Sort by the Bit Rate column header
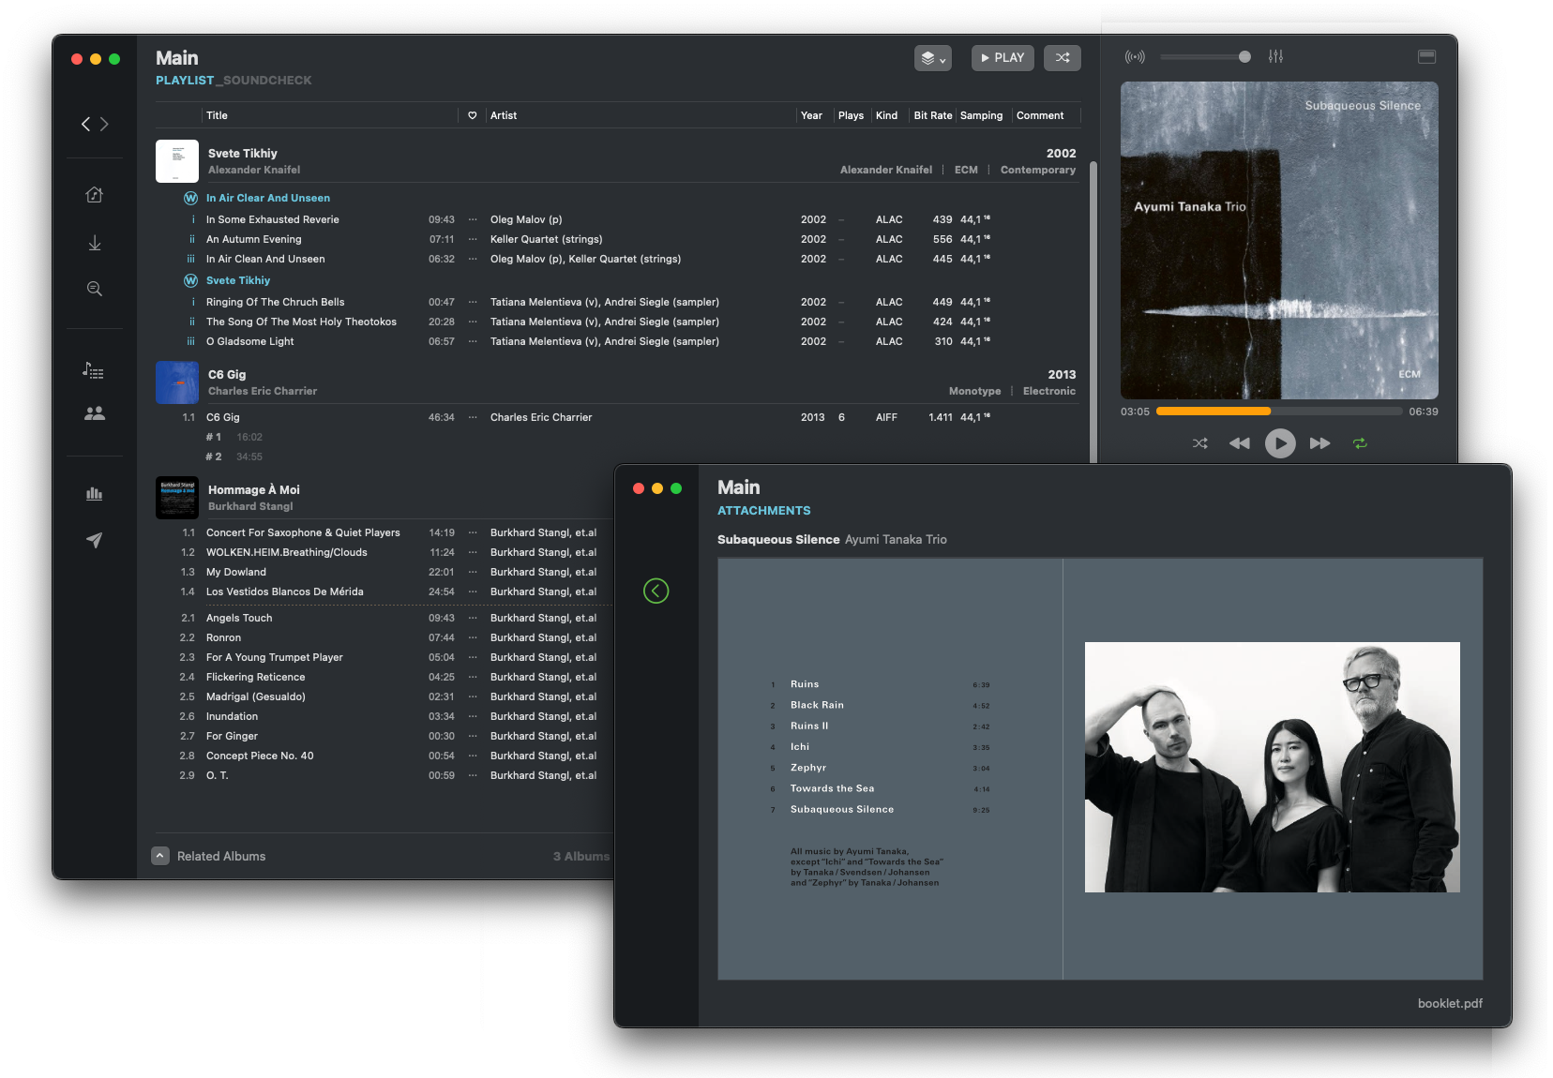The image size is (1553, 1078). coord(932,115)
